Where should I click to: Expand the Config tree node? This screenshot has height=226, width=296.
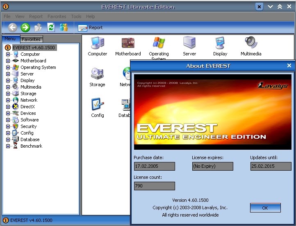coord(8,133)
